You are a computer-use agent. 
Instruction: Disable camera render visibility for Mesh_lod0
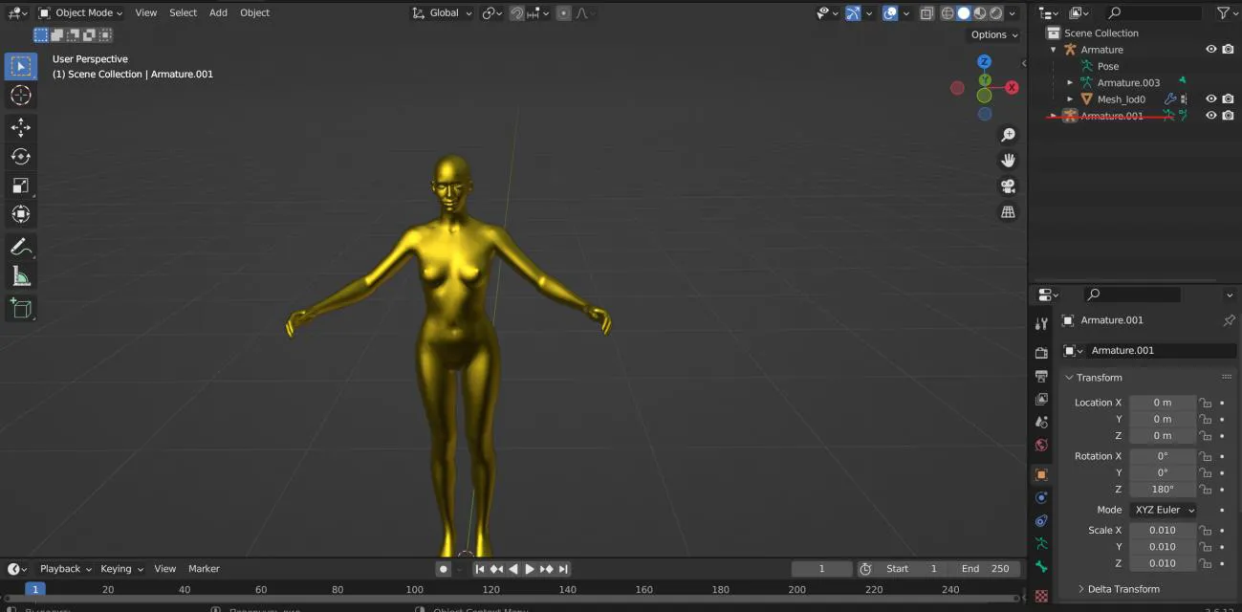tap(1228, 98)
